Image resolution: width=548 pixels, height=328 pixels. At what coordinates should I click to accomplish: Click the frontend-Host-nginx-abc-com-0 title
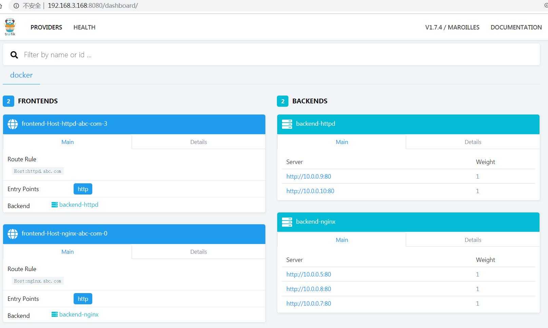[64, 233]
